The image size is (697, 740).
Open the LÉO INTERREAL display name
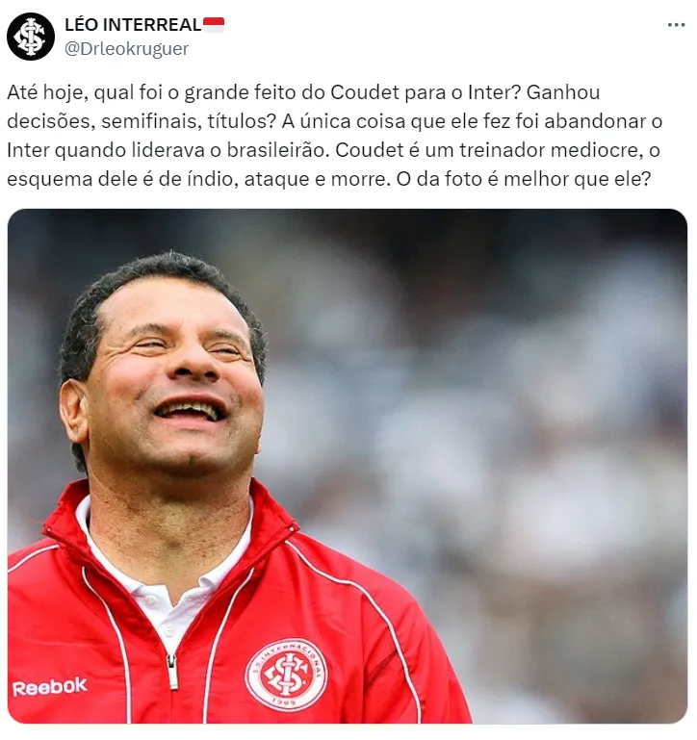point(133,25)
